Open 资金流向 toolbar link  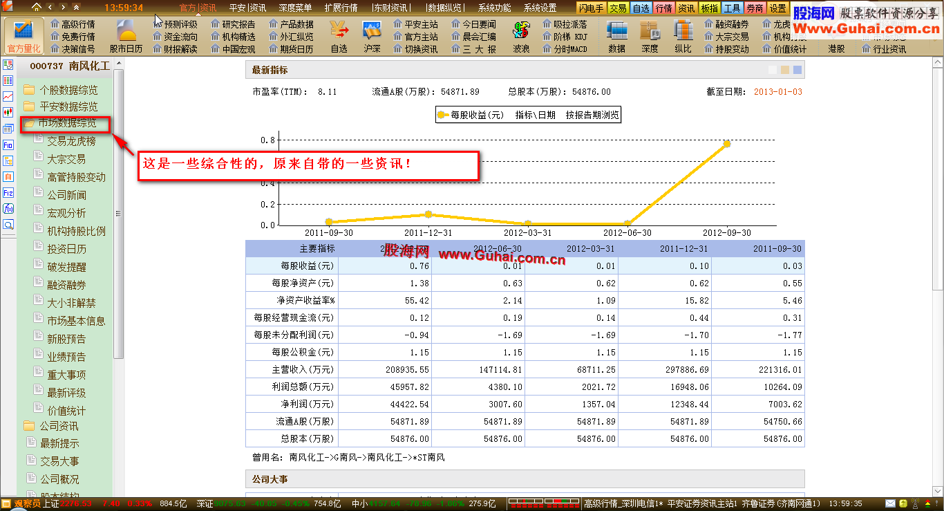point(176,37)
